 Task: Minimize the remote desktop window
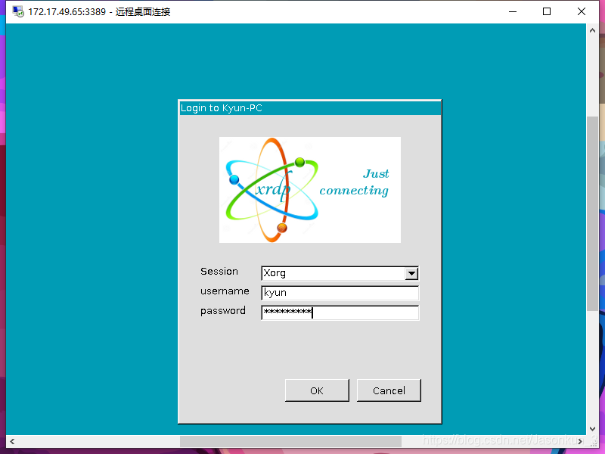513,11
